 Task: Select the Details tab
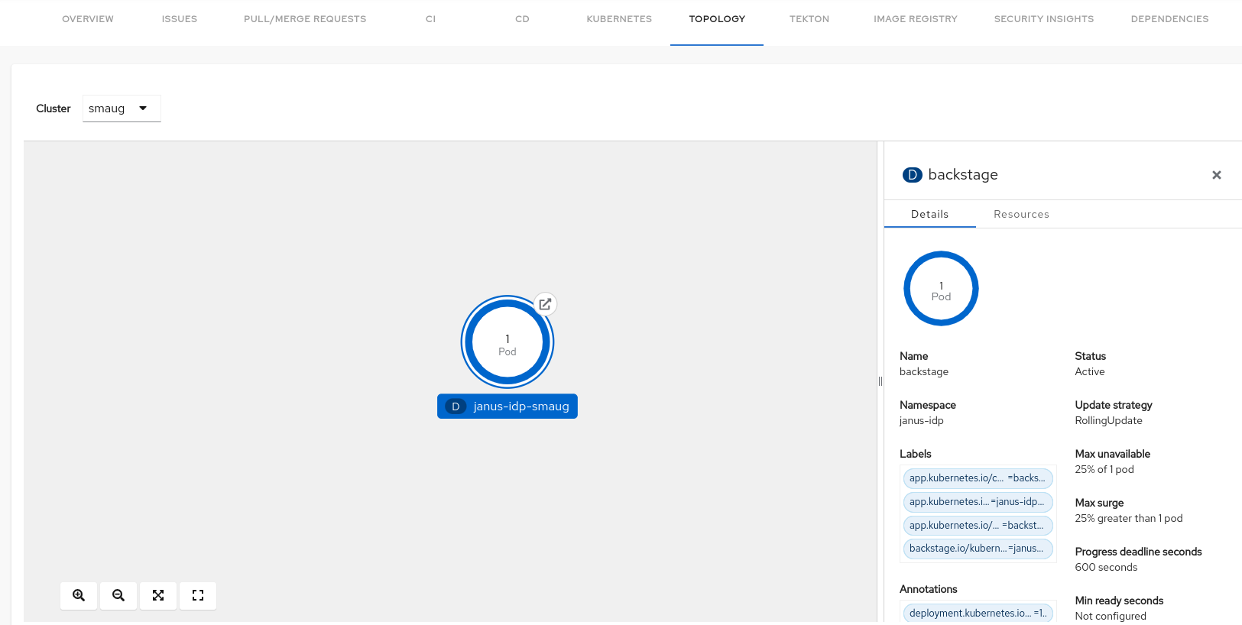[929, 215]
